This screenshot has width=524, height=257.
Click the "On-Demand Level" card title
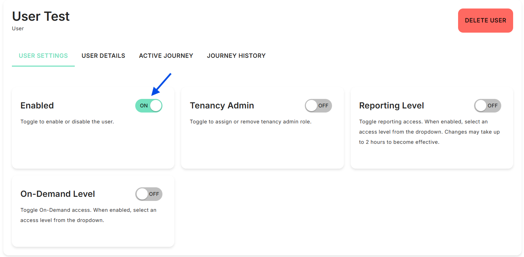coord(58,194)
